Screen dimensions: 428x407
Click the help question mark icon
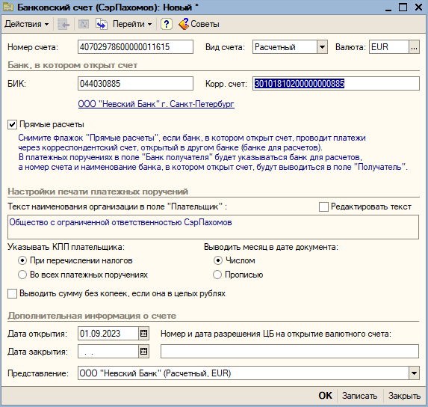pyautogui.click(x=167, y=24)
